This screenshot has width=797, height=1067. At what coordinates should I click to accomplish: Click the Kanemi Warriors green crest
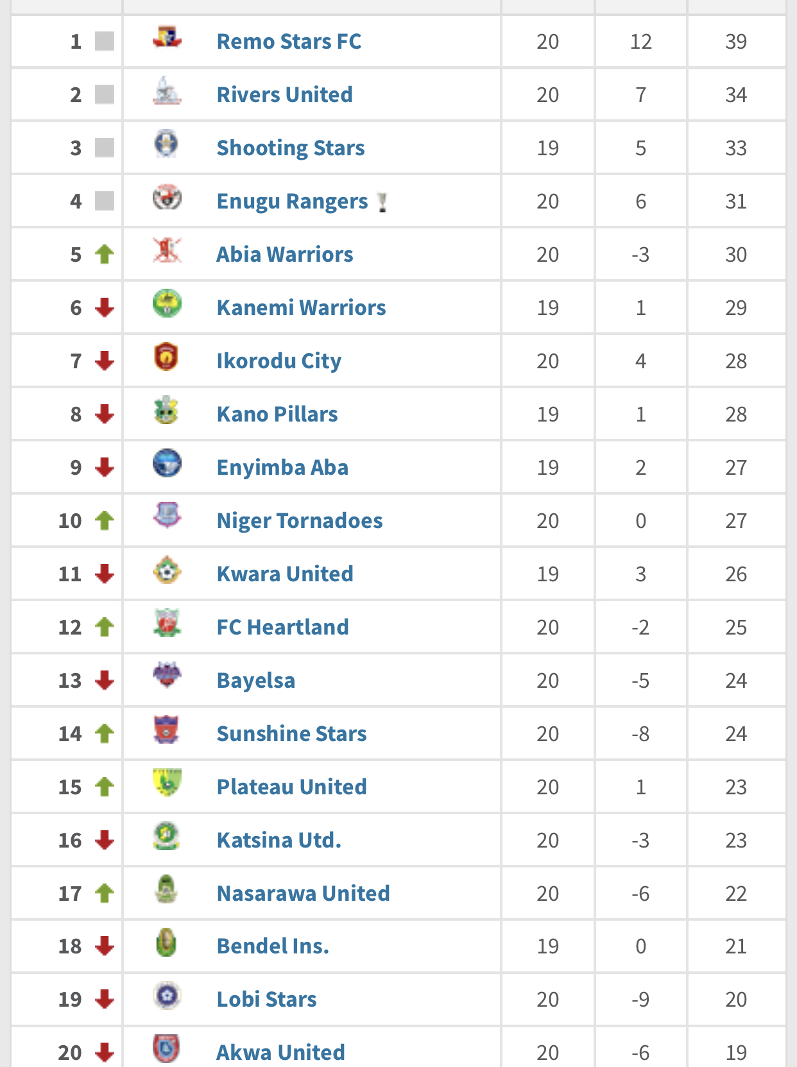pos(167,303)
